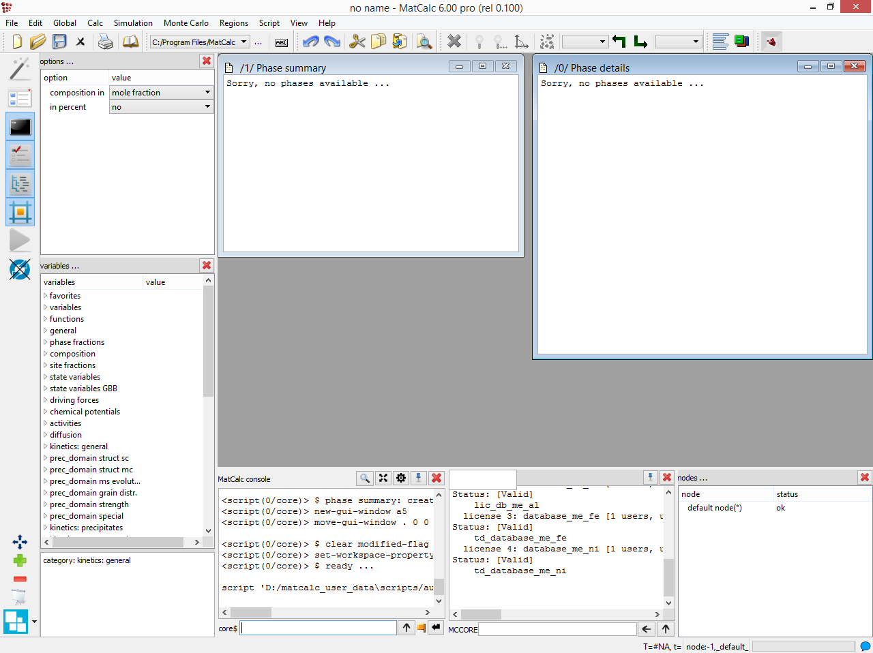Open the 'in percent' dropdown
This screenshot has width=873, height=653.
click(162, 107)
